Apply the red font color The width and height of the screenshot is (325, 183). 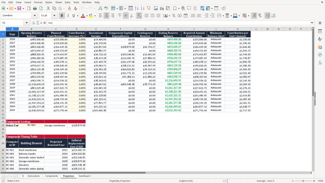(x=83, y=16)
